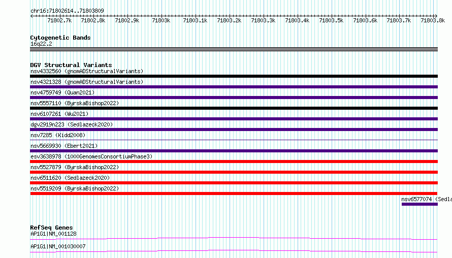Open nsv7285 (Kidd2008) variant label
This screenshot has width=452, height=258.
(x=58, y=135)
